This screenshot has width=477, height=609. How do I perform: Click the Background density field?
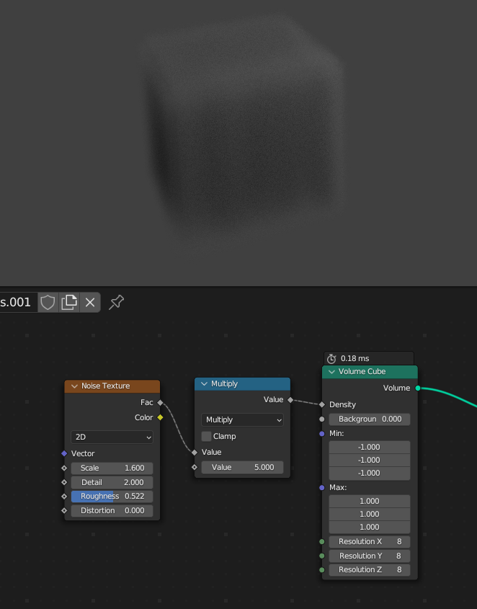point(370,419)
